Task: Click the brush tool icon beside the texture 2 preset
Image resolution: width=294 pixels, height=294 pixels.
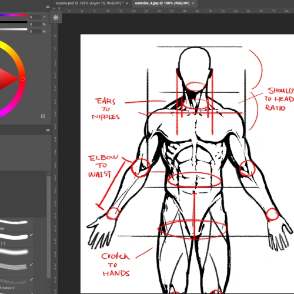Action: pos(31,279)
